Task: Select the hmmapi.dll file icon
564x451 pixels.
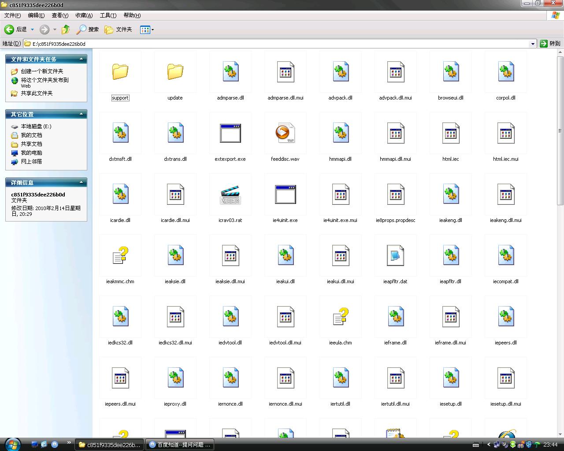Action: click(340, 133)
